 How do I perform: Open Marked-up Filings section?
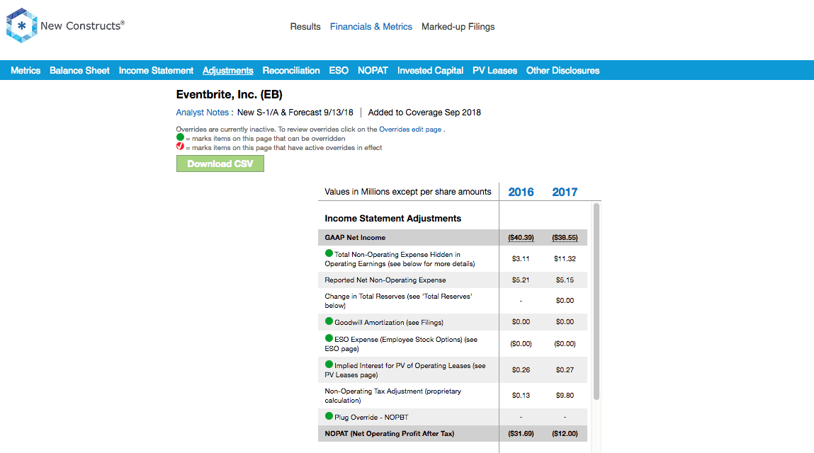[458, 26]
